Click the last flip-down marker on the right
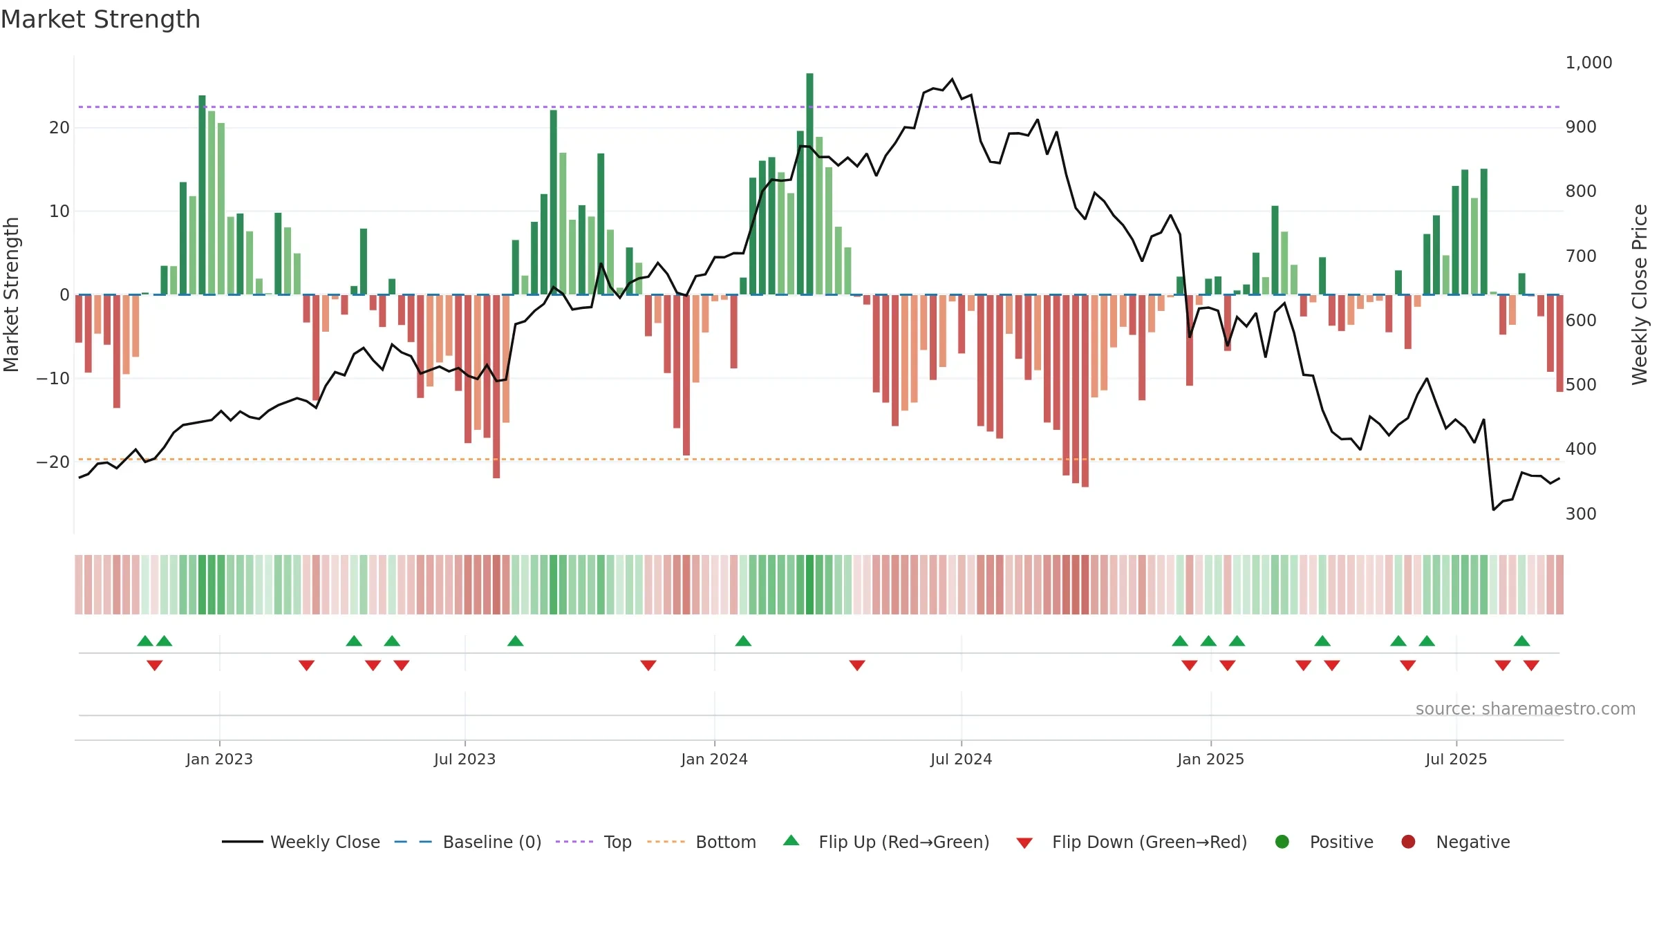Screen dimensions: 1659x933 tap(1531, 665)
